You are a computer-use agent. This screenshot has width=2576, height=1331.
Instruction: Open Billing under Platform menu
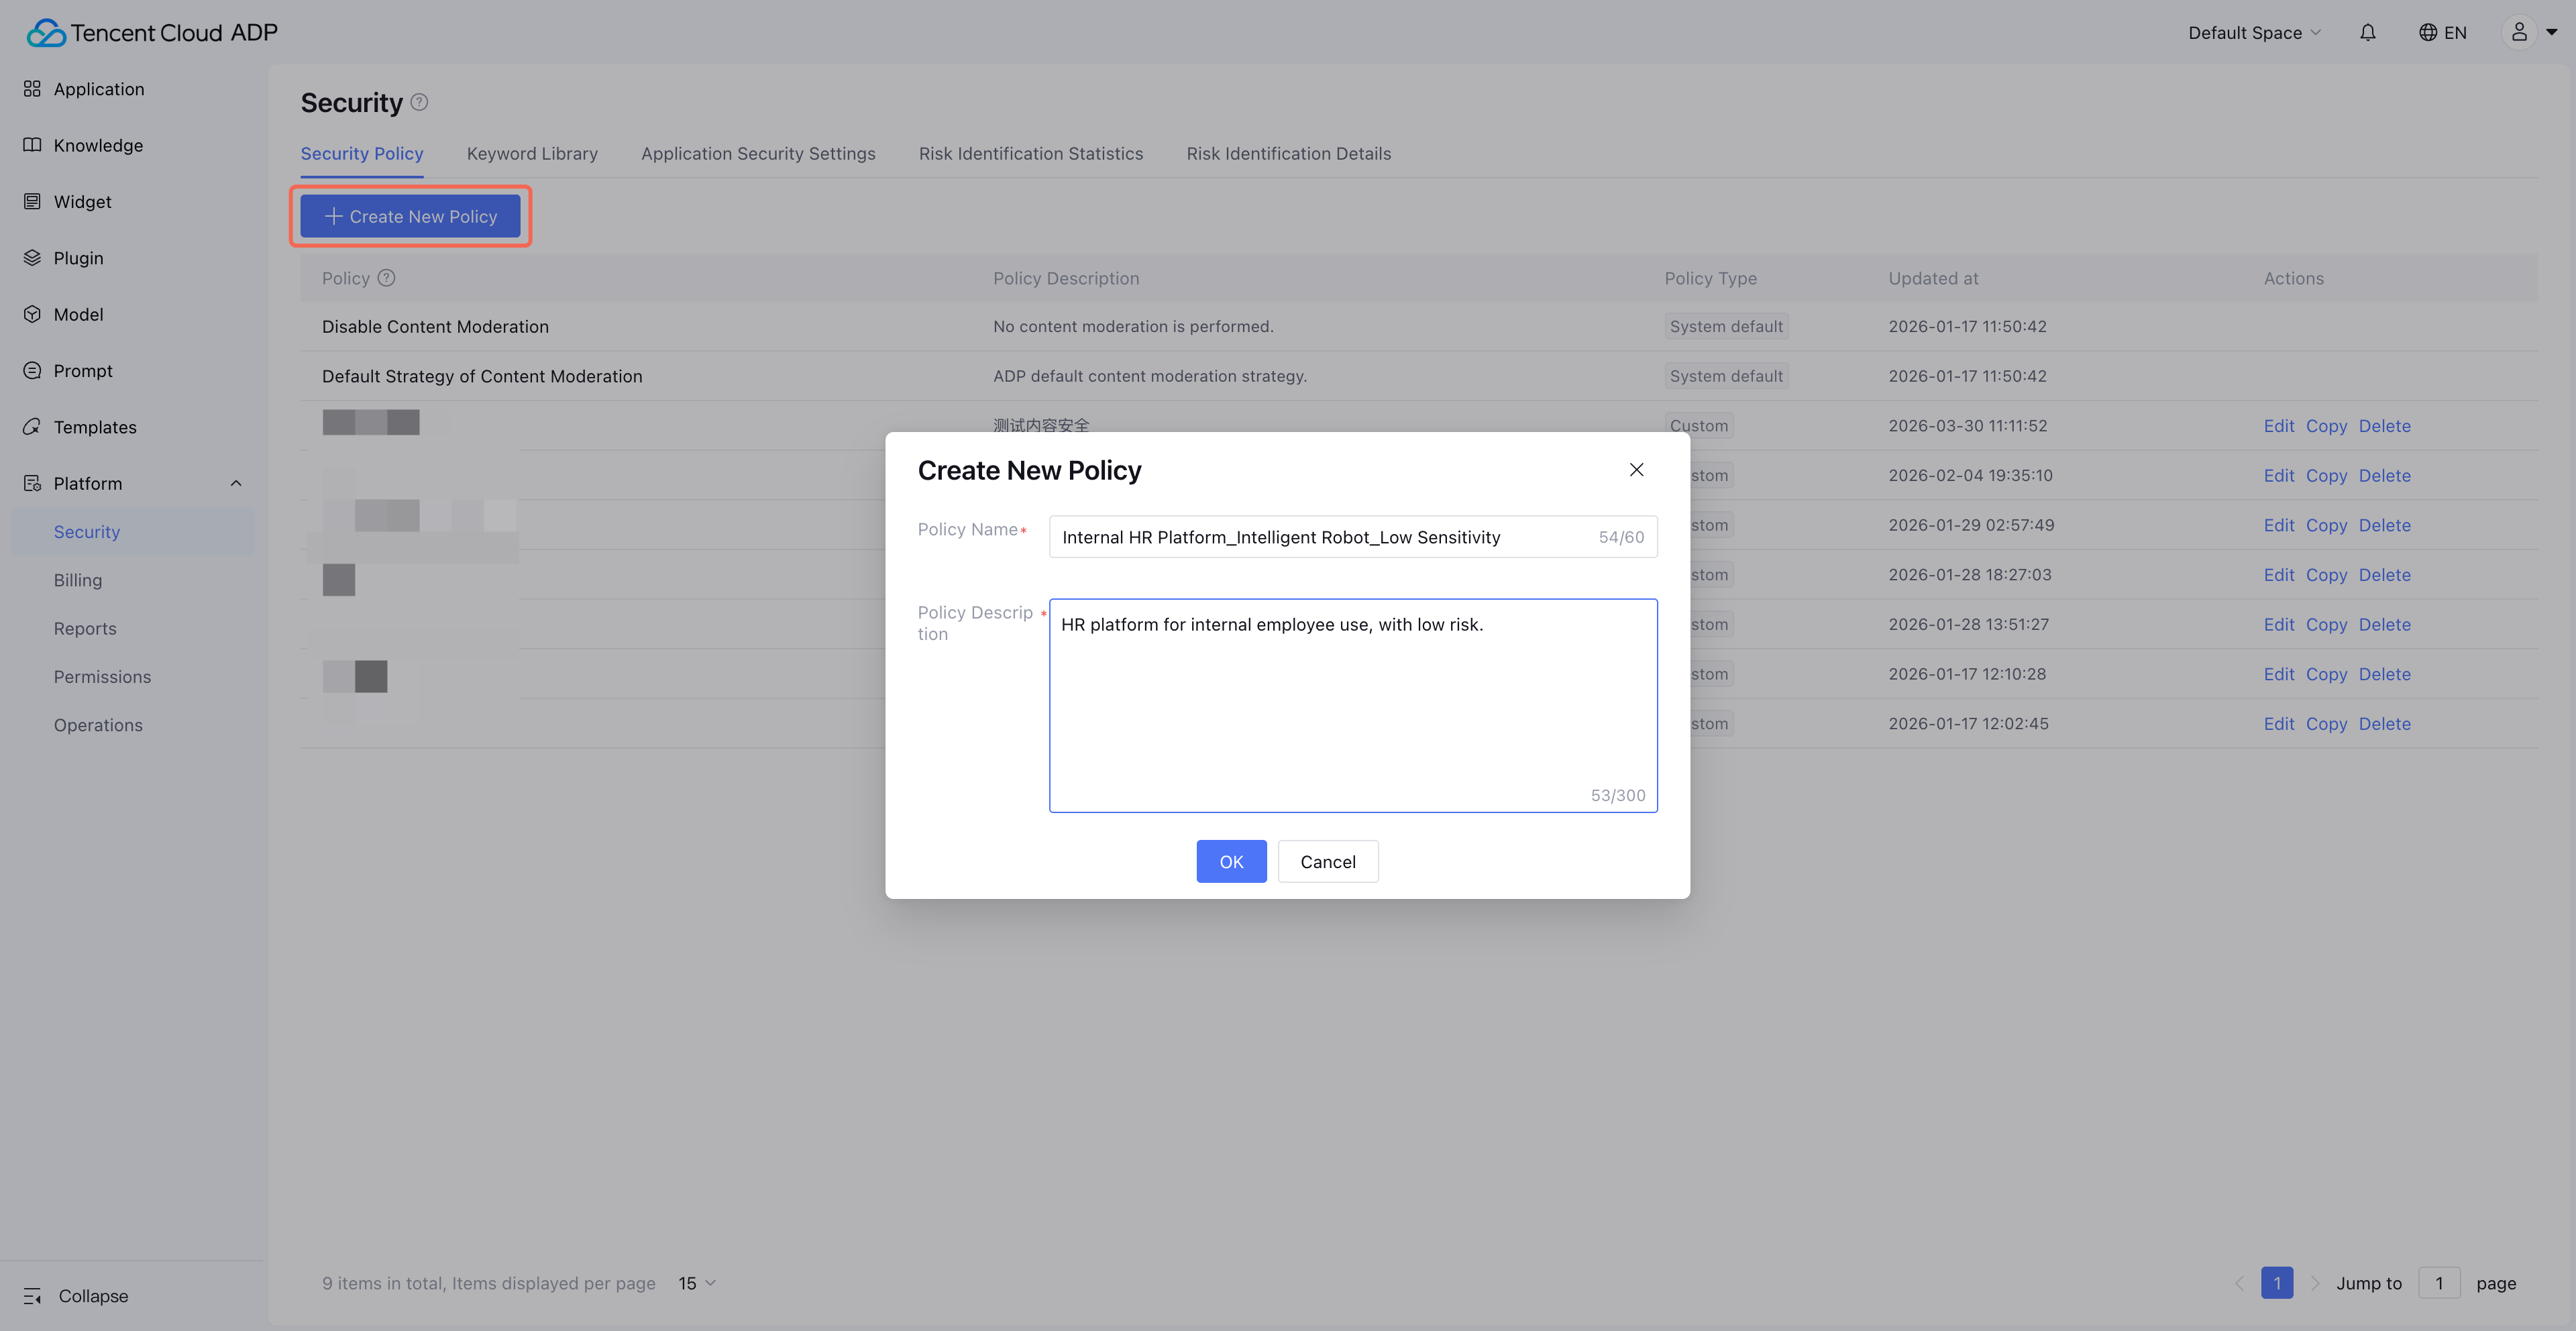78,580
